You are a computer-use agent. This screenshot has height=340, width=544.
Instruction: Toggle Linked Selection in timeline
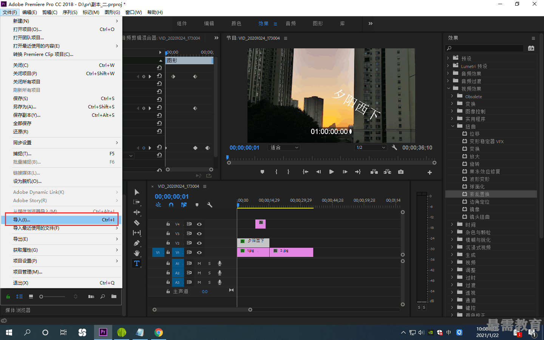click(184, 205)
